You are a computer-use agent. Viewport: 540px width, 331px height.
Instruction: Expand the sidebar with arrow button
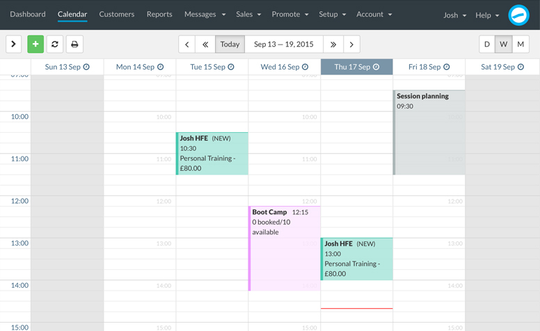point(13,44)
